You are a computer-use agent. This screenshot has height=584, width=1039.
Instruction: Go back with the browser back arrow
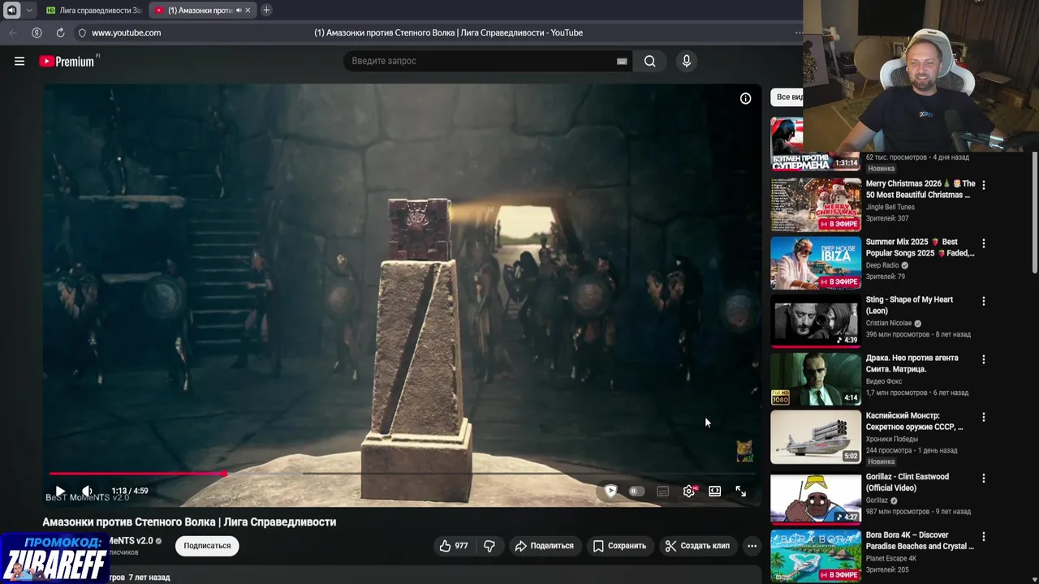[x=12, y=32]
